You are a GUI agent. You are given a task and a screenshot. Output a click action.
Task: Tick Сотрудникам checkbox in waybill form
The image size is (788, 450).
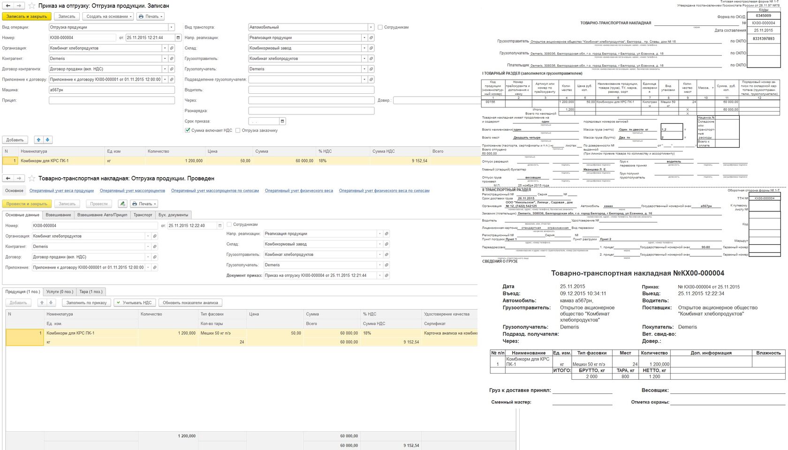coord(229,225)
